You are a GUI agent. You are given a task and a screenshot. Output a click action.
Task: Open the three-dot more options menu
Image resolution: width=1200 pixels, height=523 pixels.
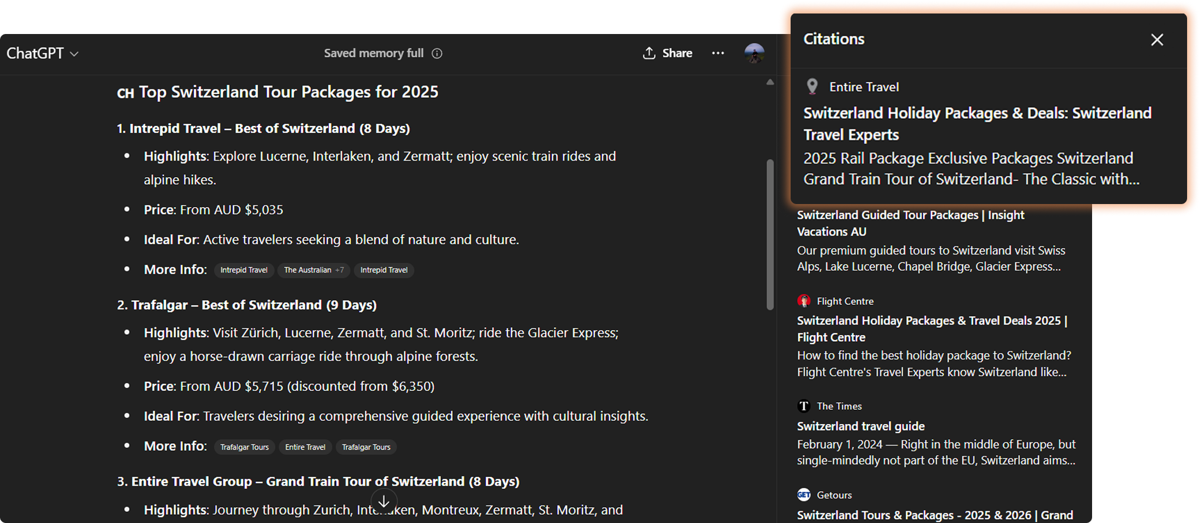pyautogui.click(x=718, y=53)
